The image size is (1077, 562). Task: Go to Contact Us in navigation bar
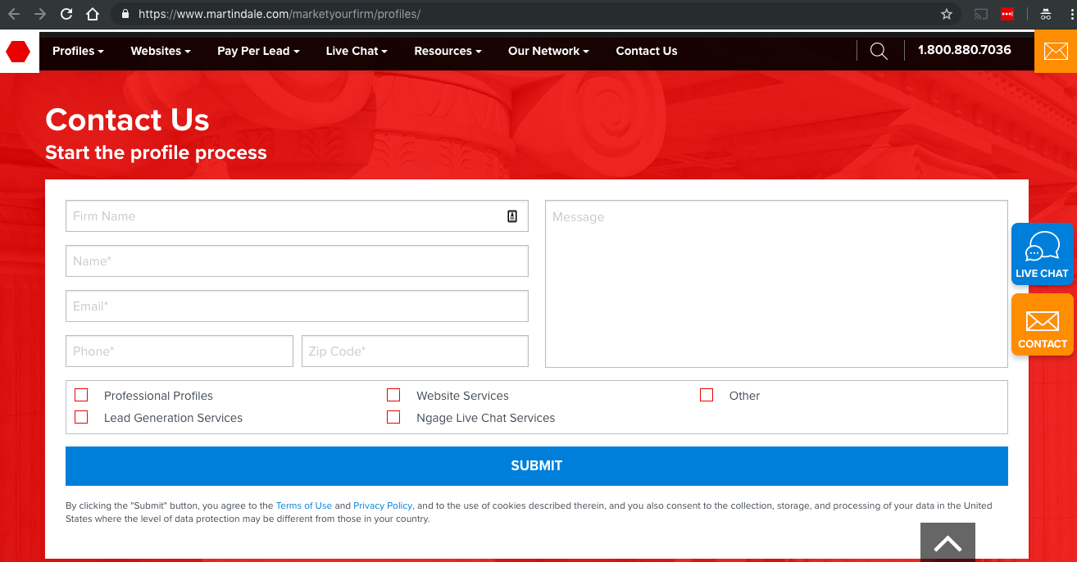pyautogui.click(x=647, y=51)
